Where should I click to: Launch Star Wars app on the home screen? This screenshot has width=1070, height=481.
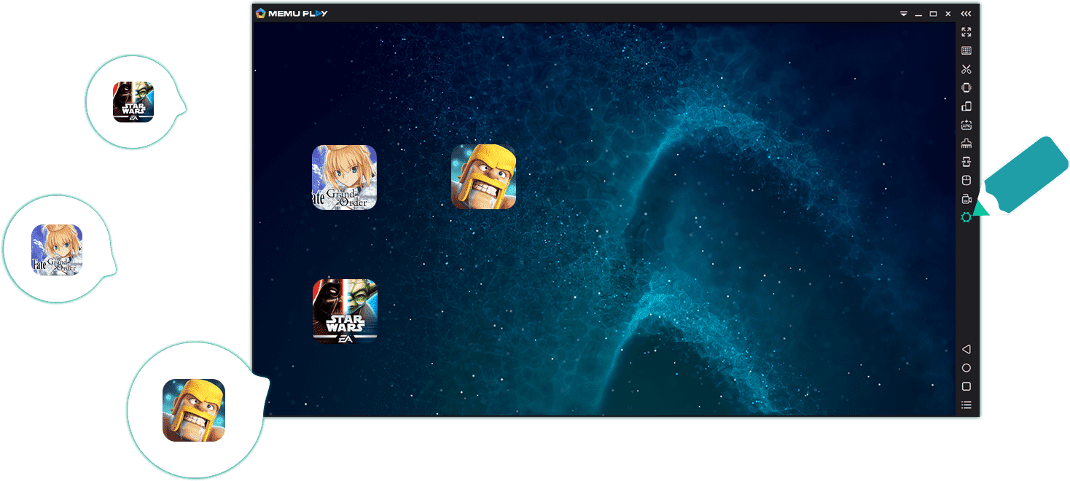(345, 311)
